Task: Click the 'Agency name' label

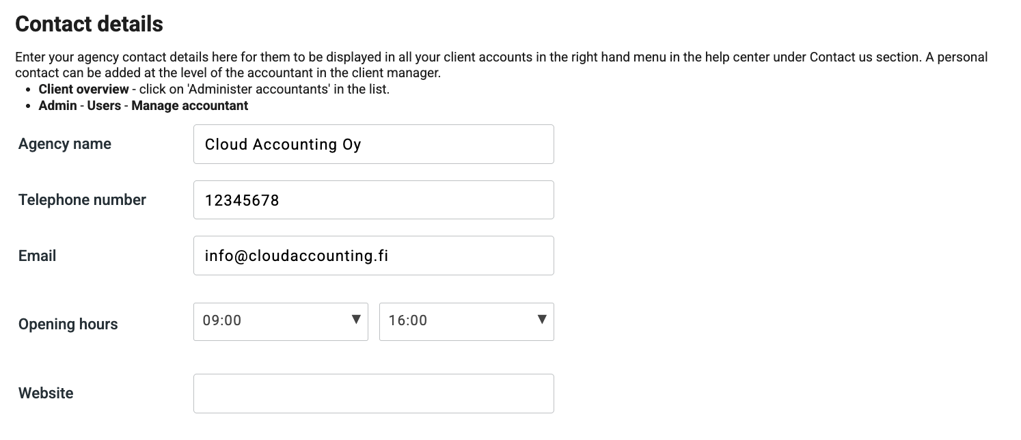Action: [x=65, y=144]
